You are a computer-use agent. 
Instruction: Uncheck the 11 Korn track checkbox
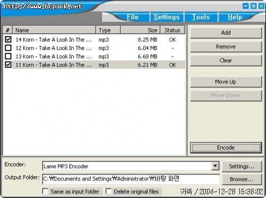tap(8, 64)
